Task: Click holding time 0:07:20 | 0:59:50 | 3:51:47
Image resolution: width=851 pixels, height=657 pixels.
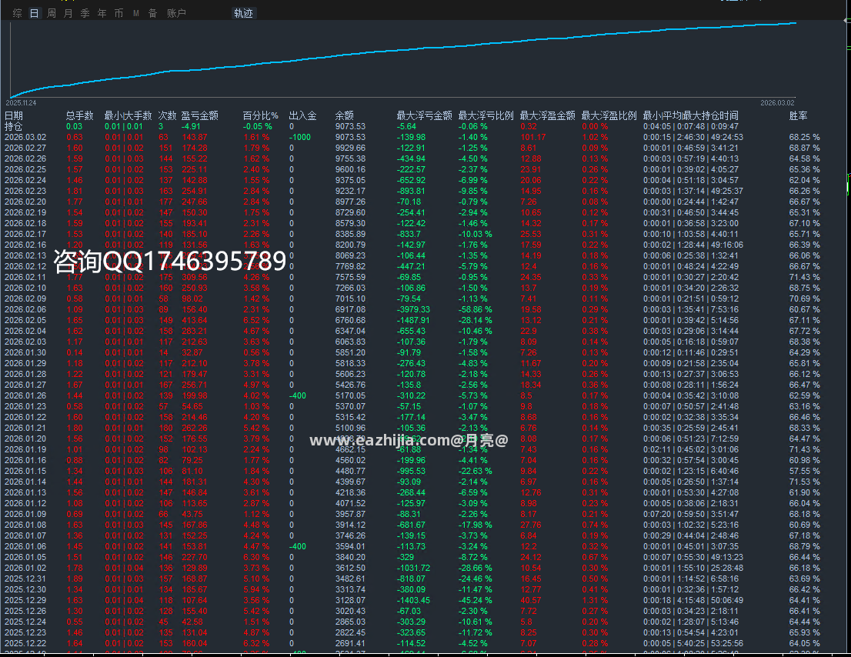Action: point(691,515)
